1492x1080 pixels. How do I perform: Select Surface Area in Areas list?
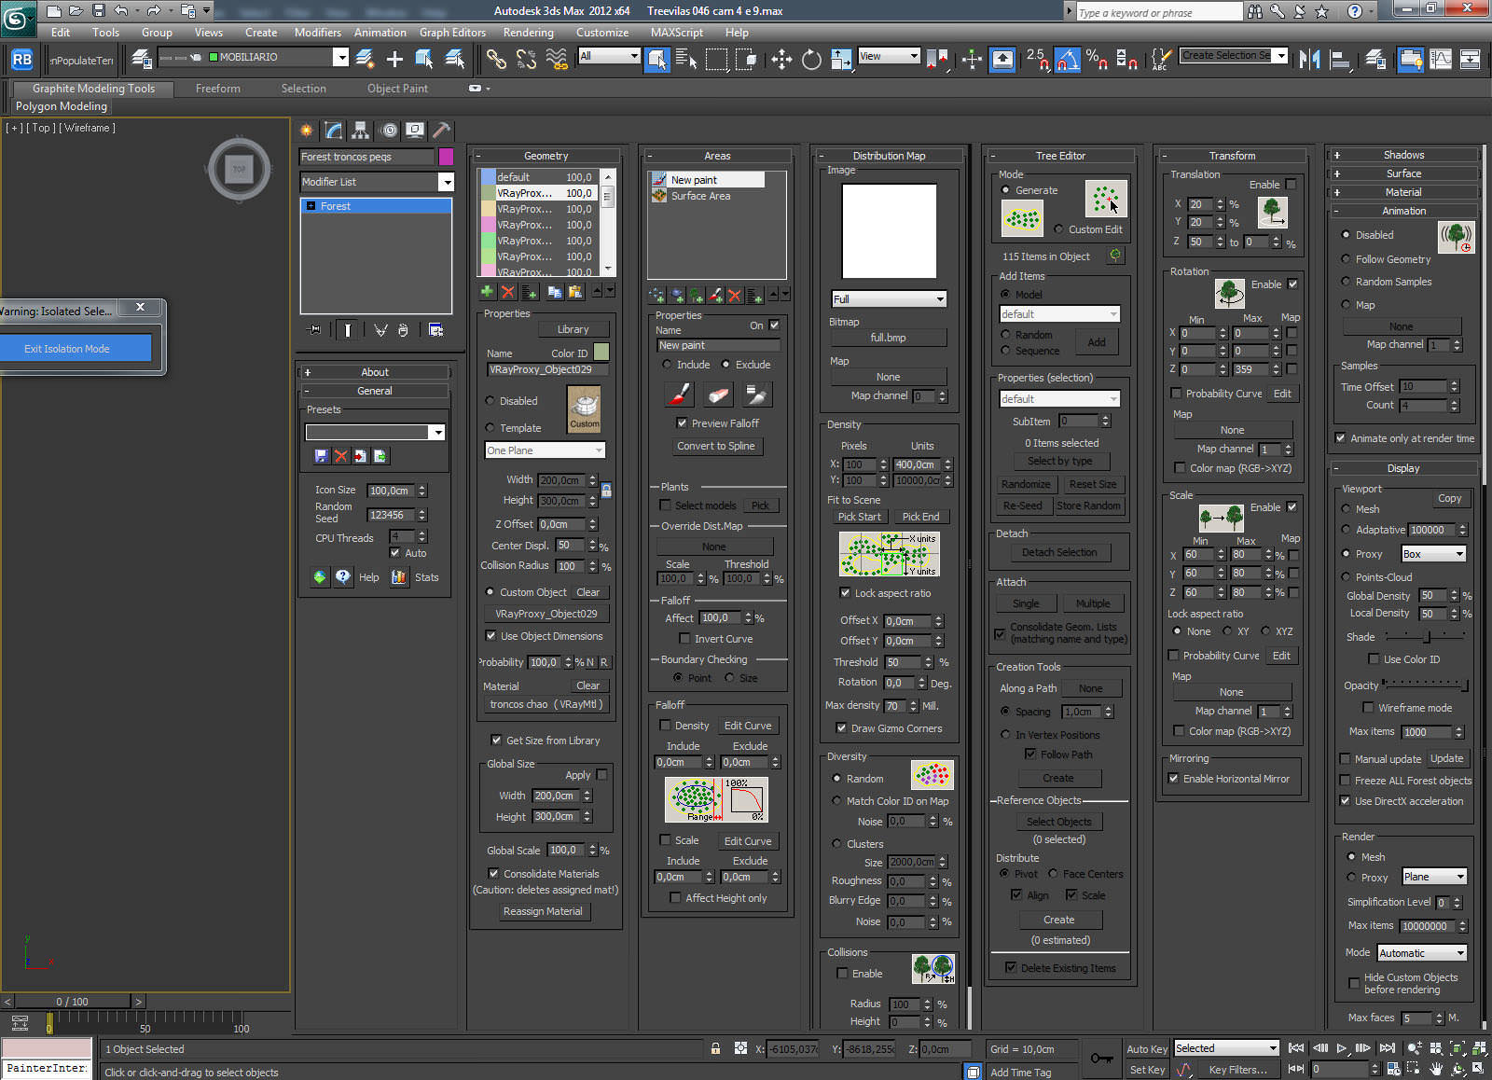pyautogui.click(x=701, y=196)
